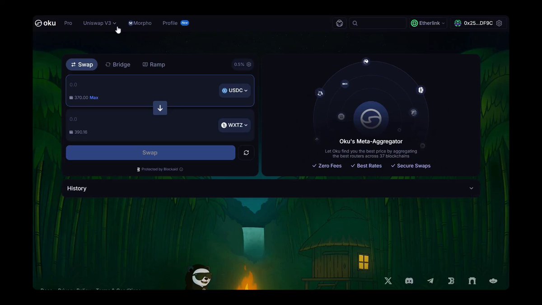Click Protected by Blockaid link
Viewport: 542px width, 305px height.
tap(159, 169)
